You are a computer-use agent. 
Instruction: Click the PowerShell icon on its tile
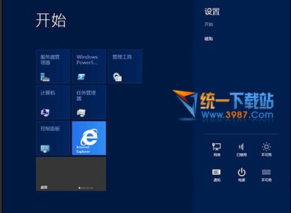point(81,77)
